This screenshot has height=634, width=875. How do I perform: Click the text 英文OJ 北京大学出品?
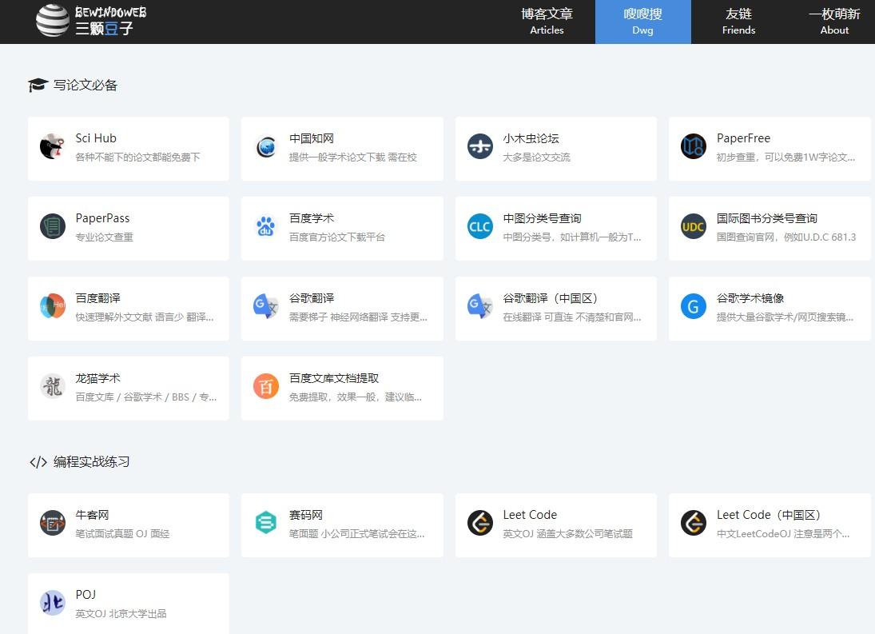click(x=121, y=614)
